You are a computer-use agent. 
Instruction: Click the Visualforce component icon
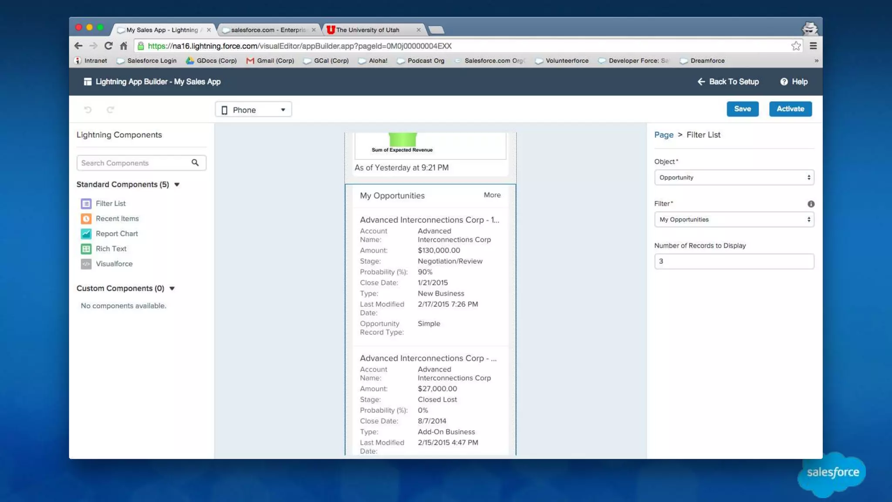tap(86, 264)
